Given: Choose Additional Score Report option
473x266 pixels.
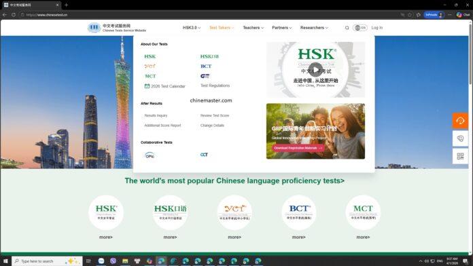Looking at the screenshot, I should coord(162,126).
